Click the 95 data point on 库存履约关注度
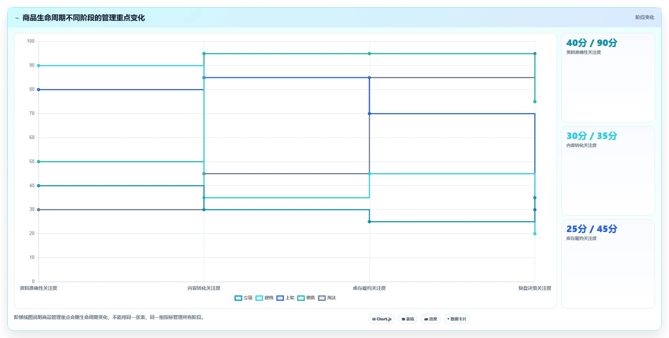The image size is (669, 338). 369,54
